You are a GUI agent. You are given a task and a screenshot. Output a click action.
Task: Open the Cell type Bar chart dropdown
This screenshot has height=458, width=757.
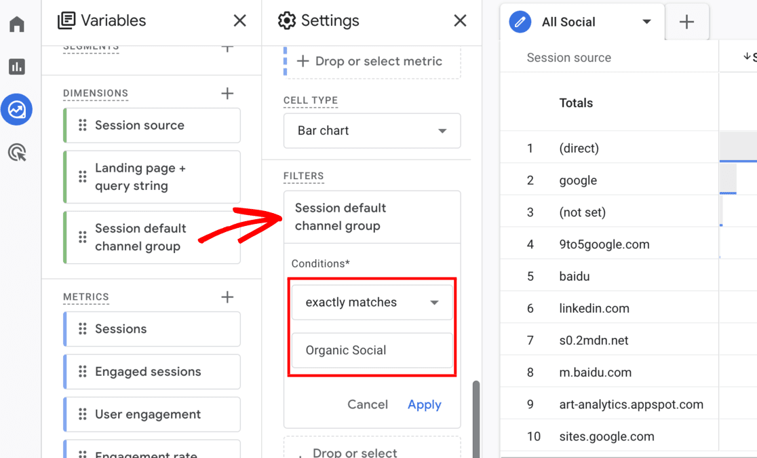pyautogui.click(x=372, y=131)
